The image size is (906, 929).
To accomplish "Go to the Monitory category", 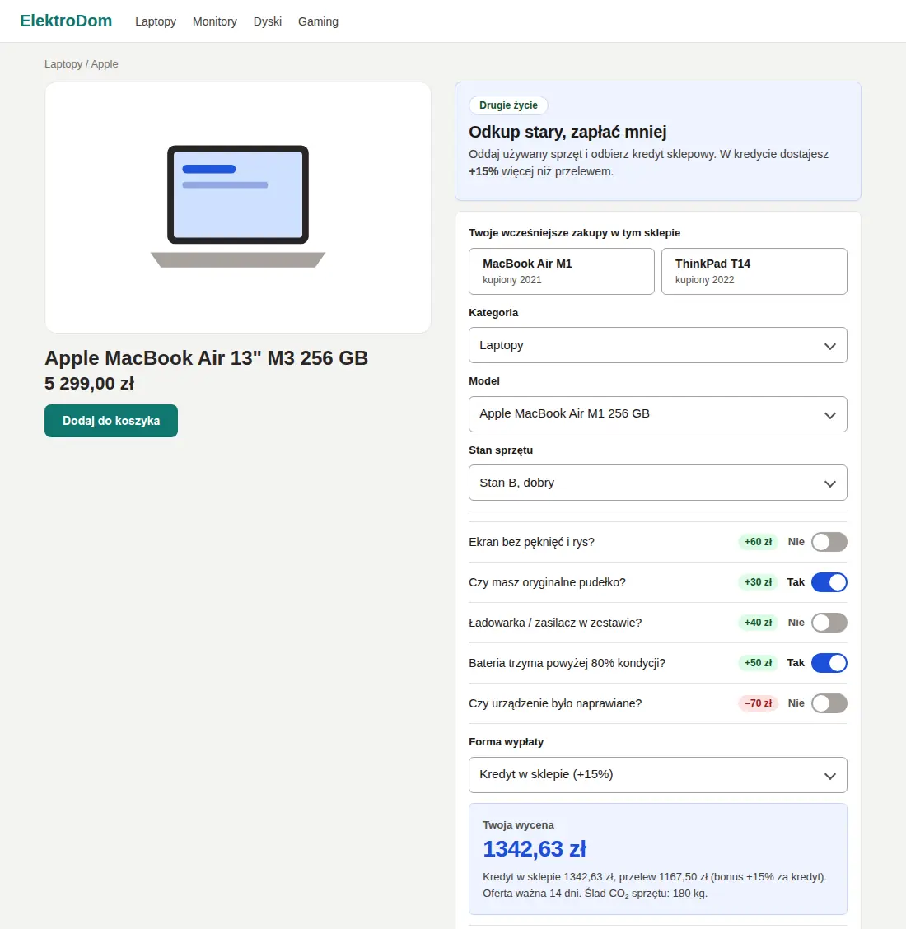I will tap(214, 21).
